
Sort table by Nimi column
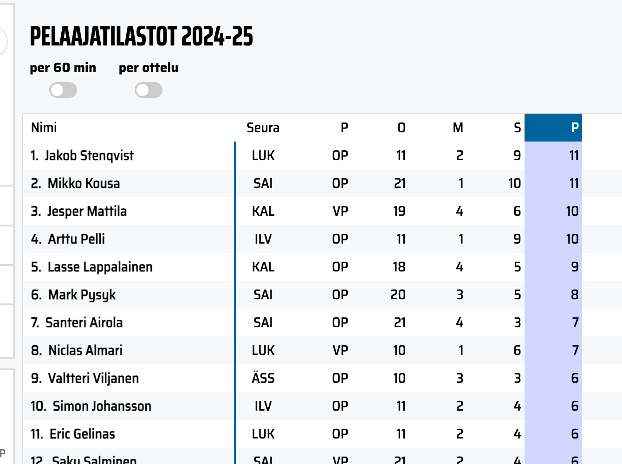click(44, 128)
